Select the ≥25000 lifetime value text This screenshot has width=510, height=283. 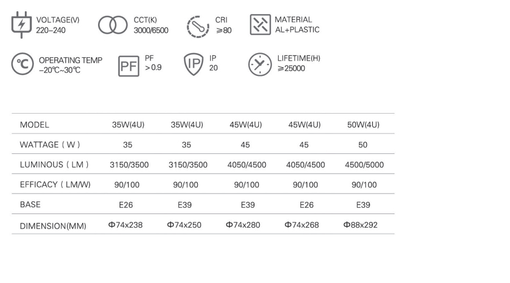pyautogui.click(x=291, y=68)
